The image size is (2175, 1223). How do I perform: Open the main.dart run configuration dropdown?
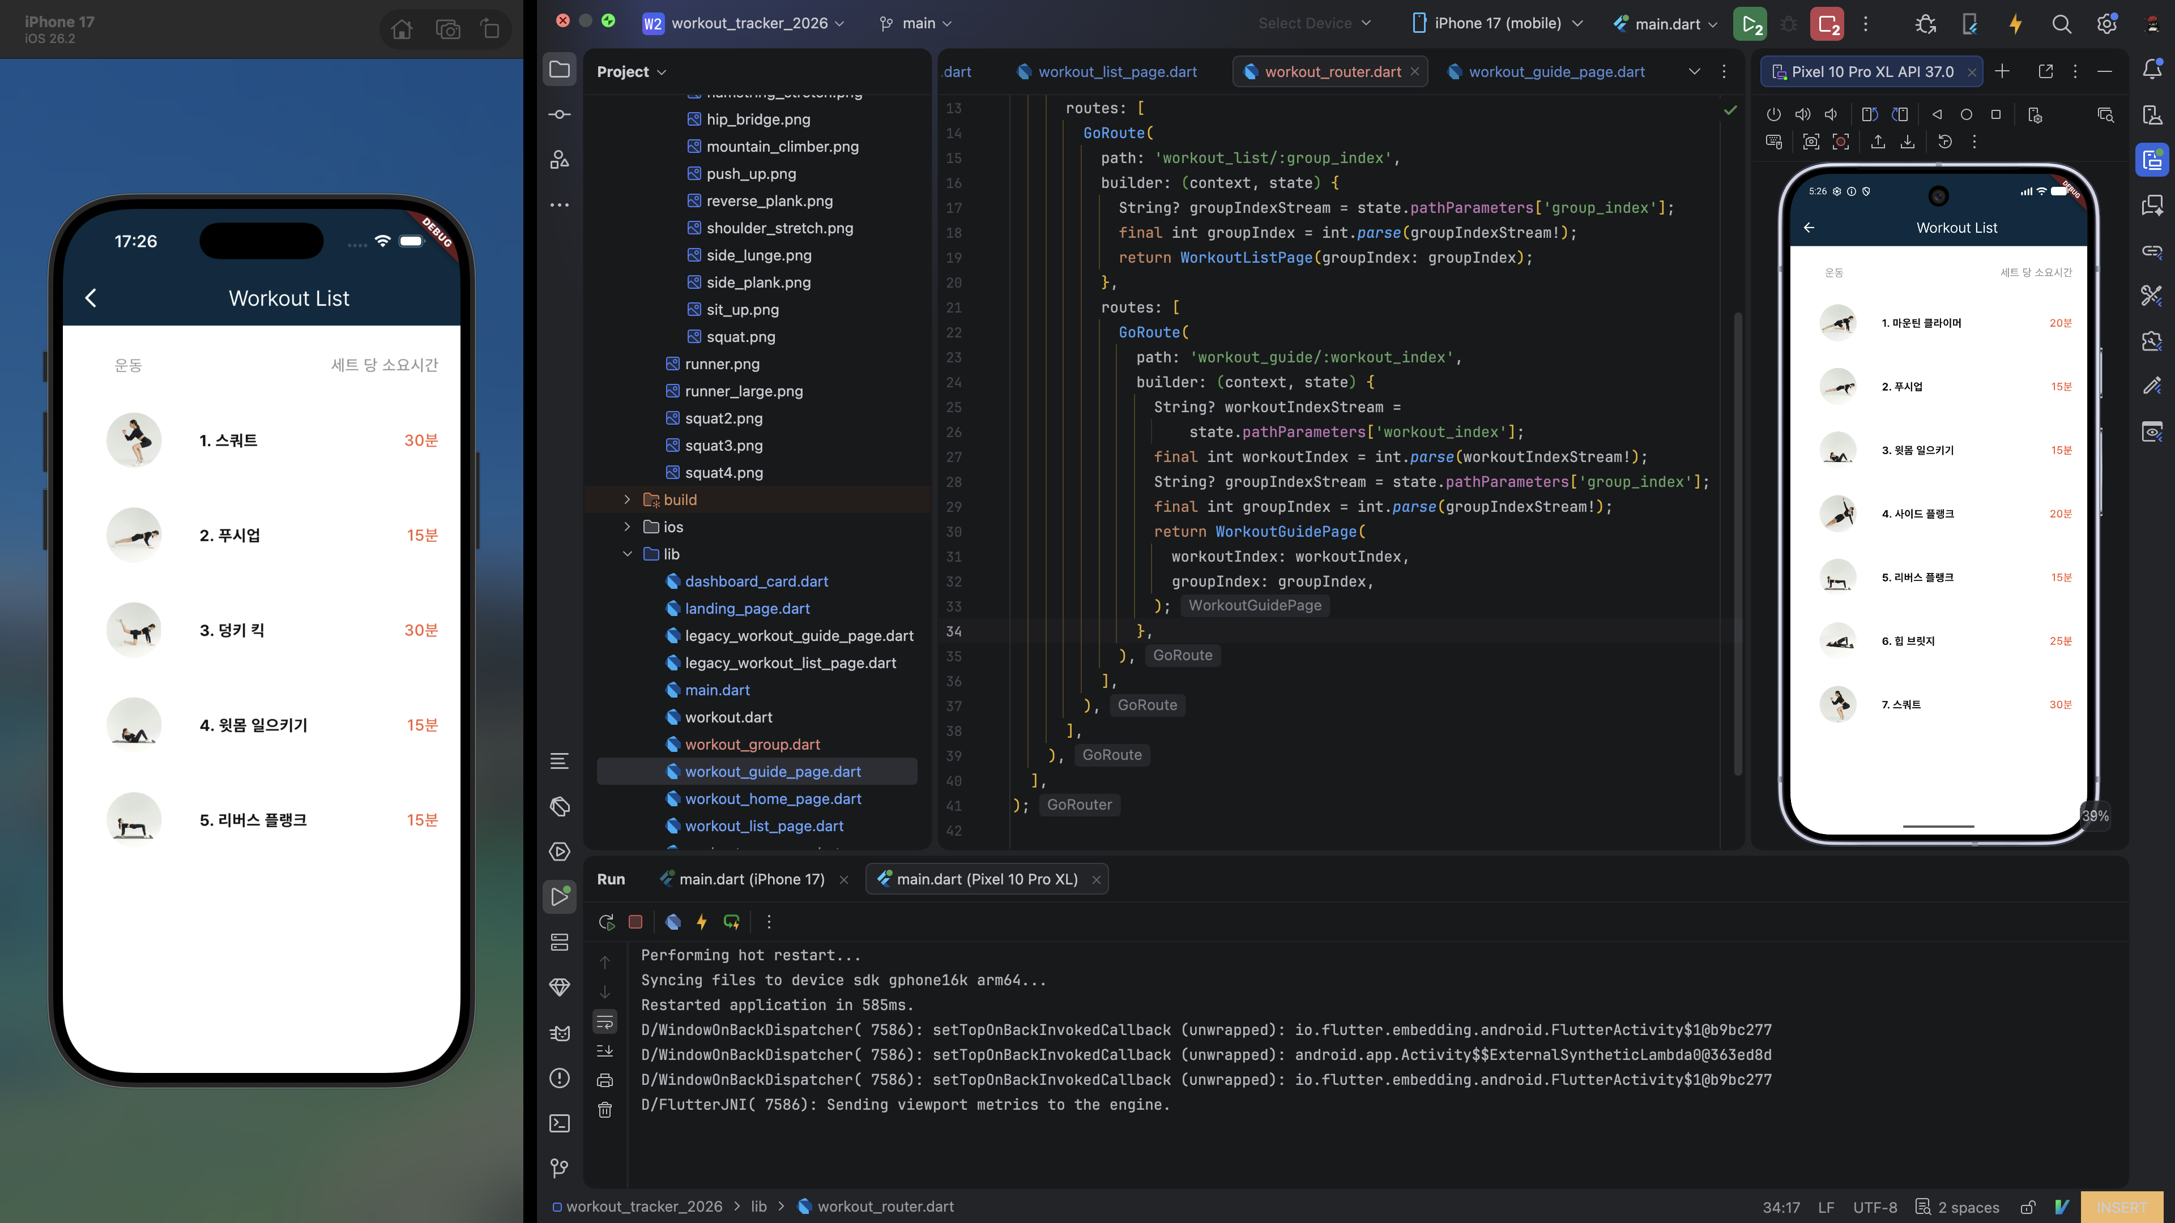coord(1665,24)
